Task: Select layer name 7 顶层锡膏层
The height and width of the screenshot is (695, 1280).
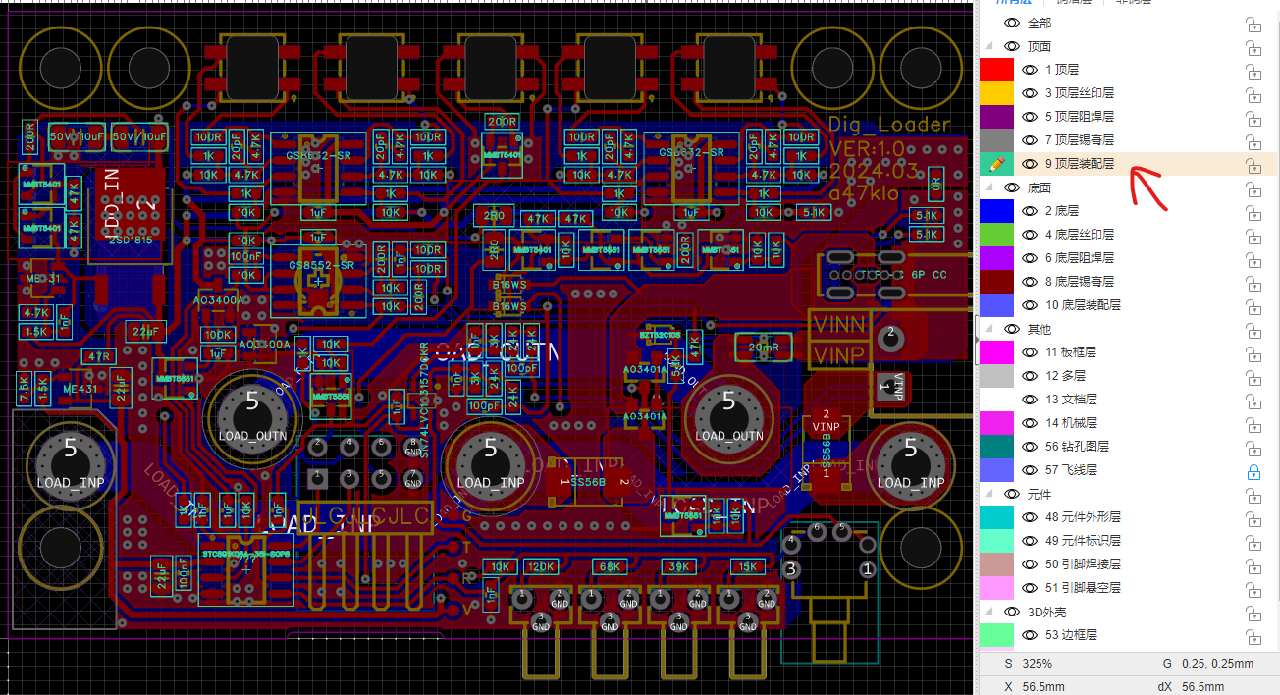Action: tap(1080, 140)
